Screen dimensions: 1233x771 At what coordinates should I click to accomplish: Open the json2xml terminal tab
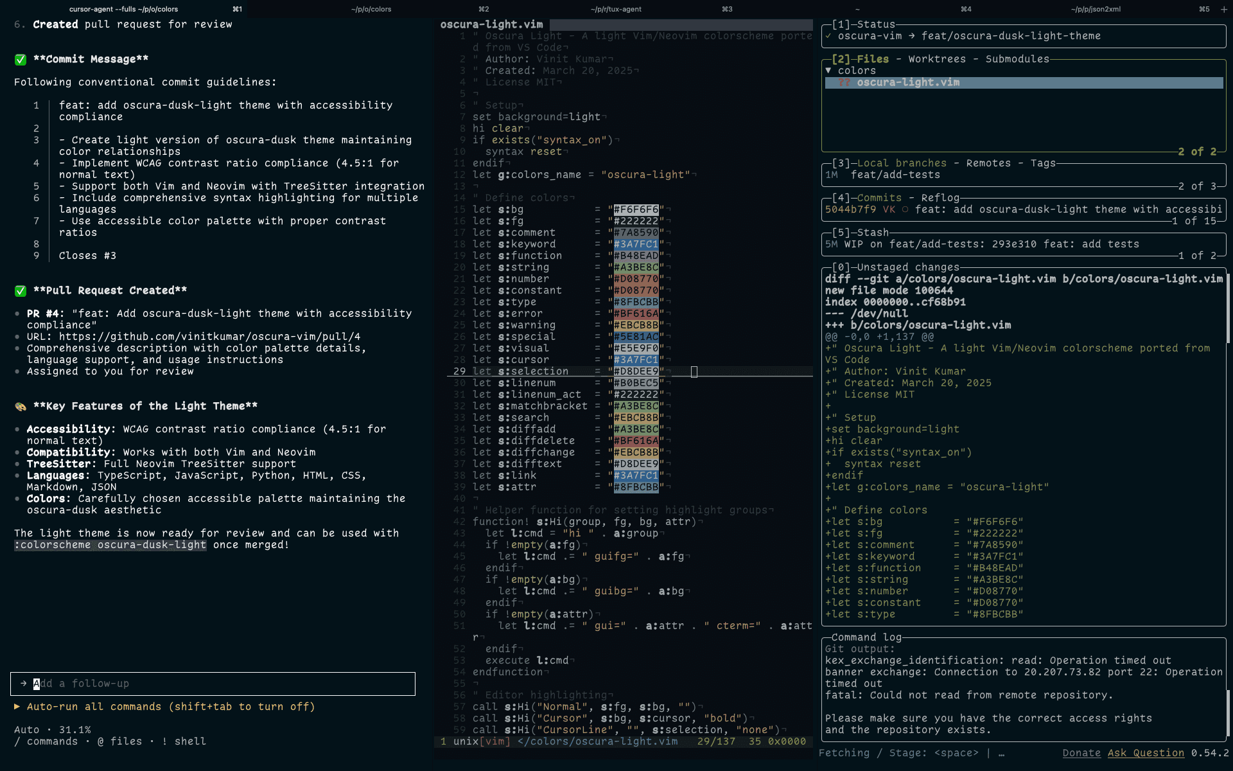1096,9
